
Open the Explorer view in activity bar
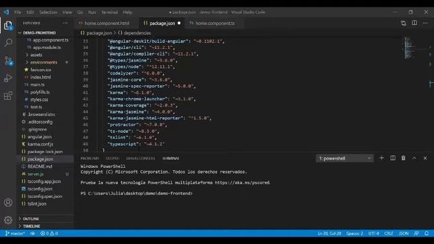point(8,26)
